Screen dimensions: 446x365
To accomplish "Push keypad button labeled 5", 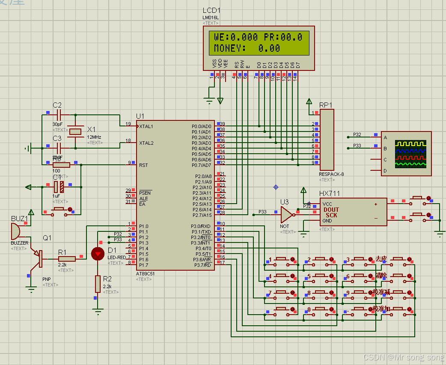I will coord(320,278).
